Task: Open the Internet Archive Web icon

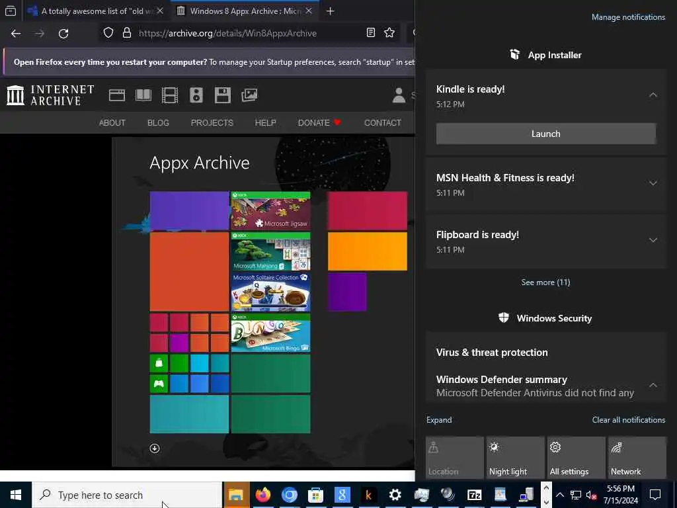Action: click(117, 95)
